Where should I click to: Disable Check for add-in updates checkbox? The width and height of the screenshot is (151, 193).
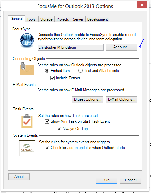47,148
